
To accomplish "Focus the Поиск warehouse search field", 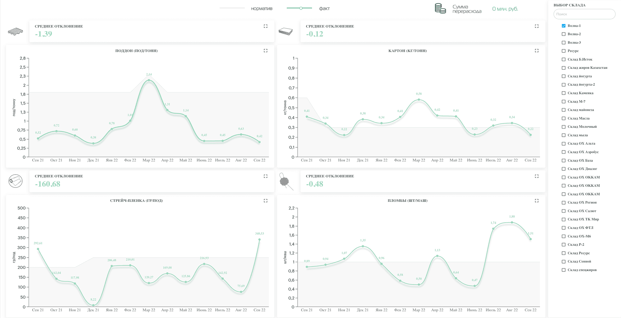I will tap(584, 14).
